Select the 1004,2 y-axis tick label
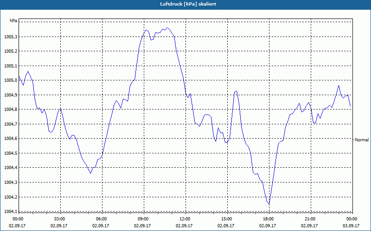Screen dimensions: 371x231 coord(11,197)
